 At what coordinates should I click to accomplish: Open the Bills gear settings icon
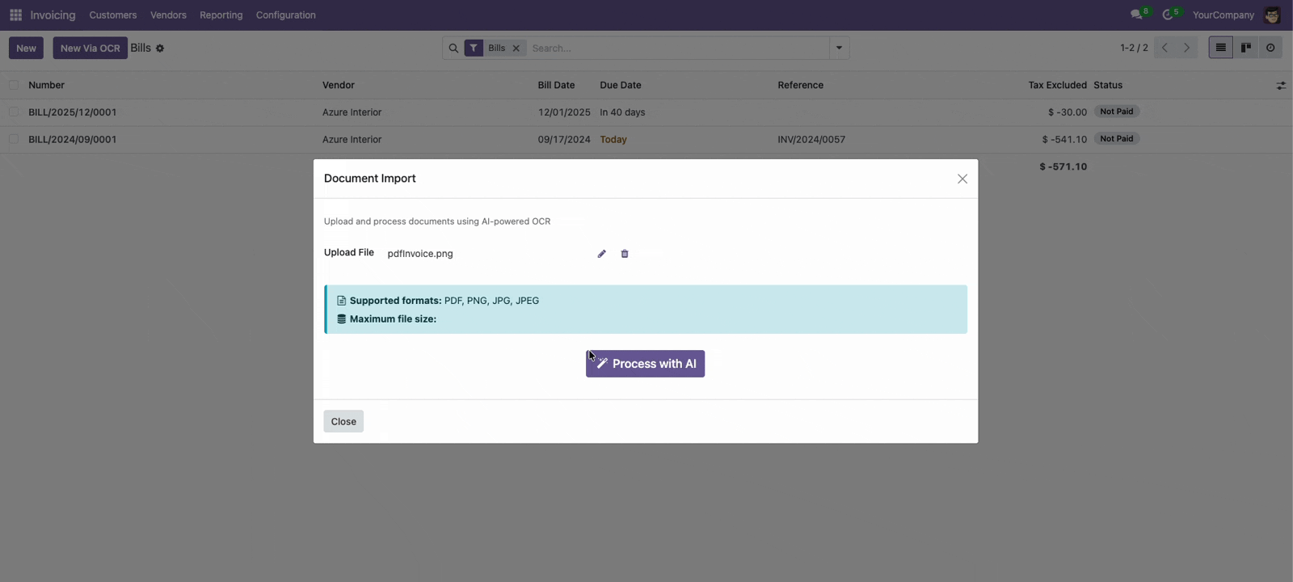tap(160, 48)
